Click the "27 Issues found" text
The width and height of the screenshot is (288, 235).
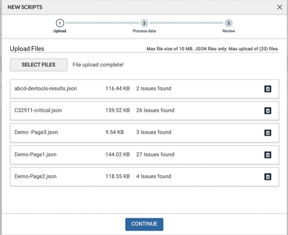pos(155,155)
